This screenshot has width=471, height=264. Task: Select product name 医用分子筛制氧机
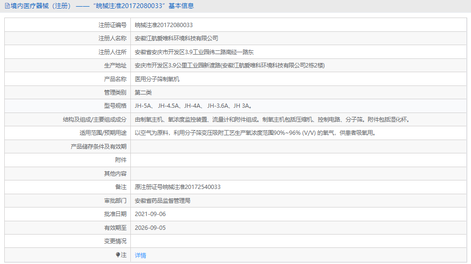[157, 79]
